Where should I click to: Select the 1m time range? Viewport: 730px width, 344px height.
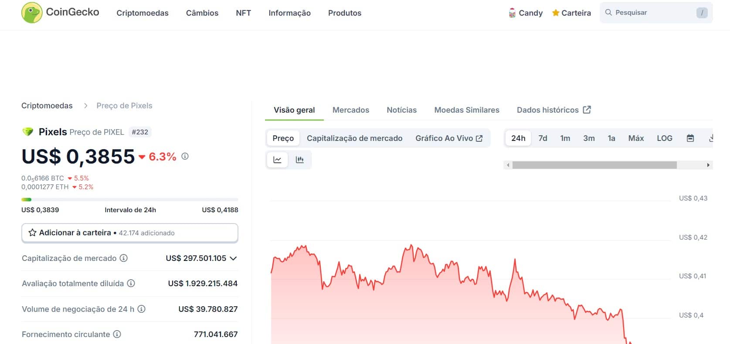(x=565, y=138)
